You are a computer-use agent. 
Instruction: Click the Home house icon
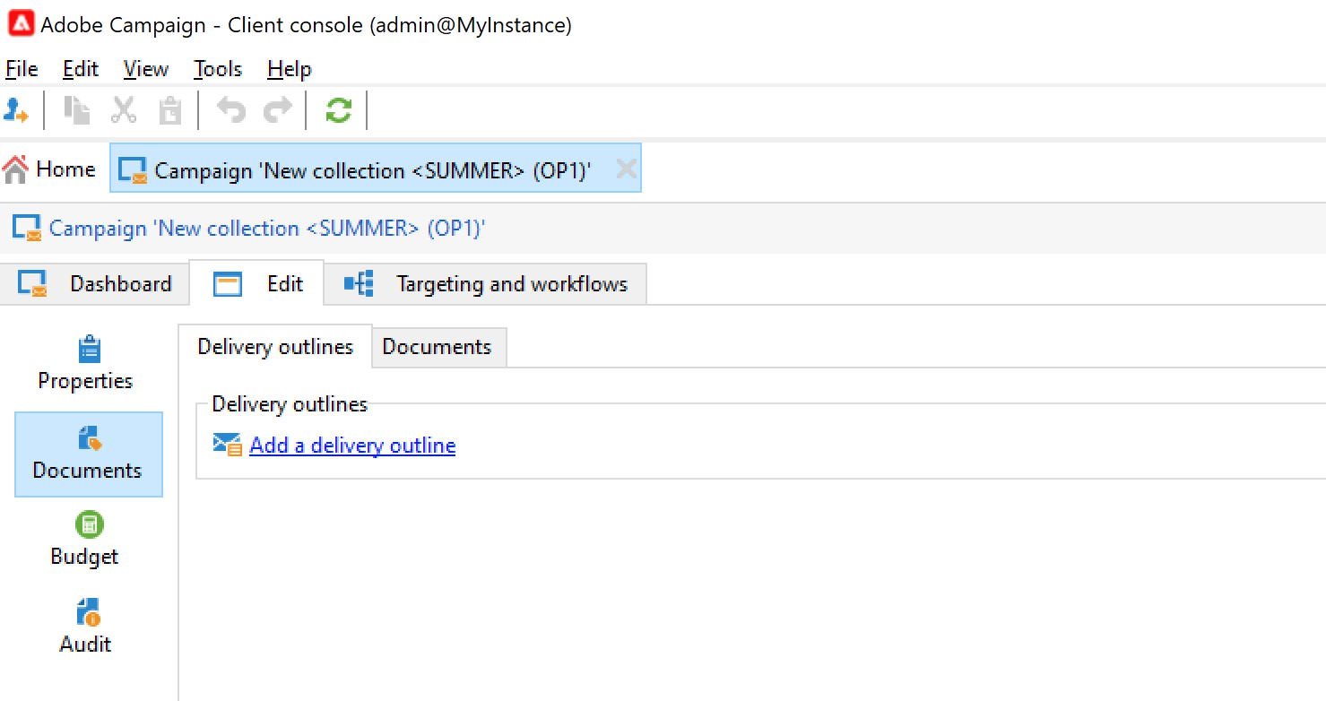(x=15, y=169)
